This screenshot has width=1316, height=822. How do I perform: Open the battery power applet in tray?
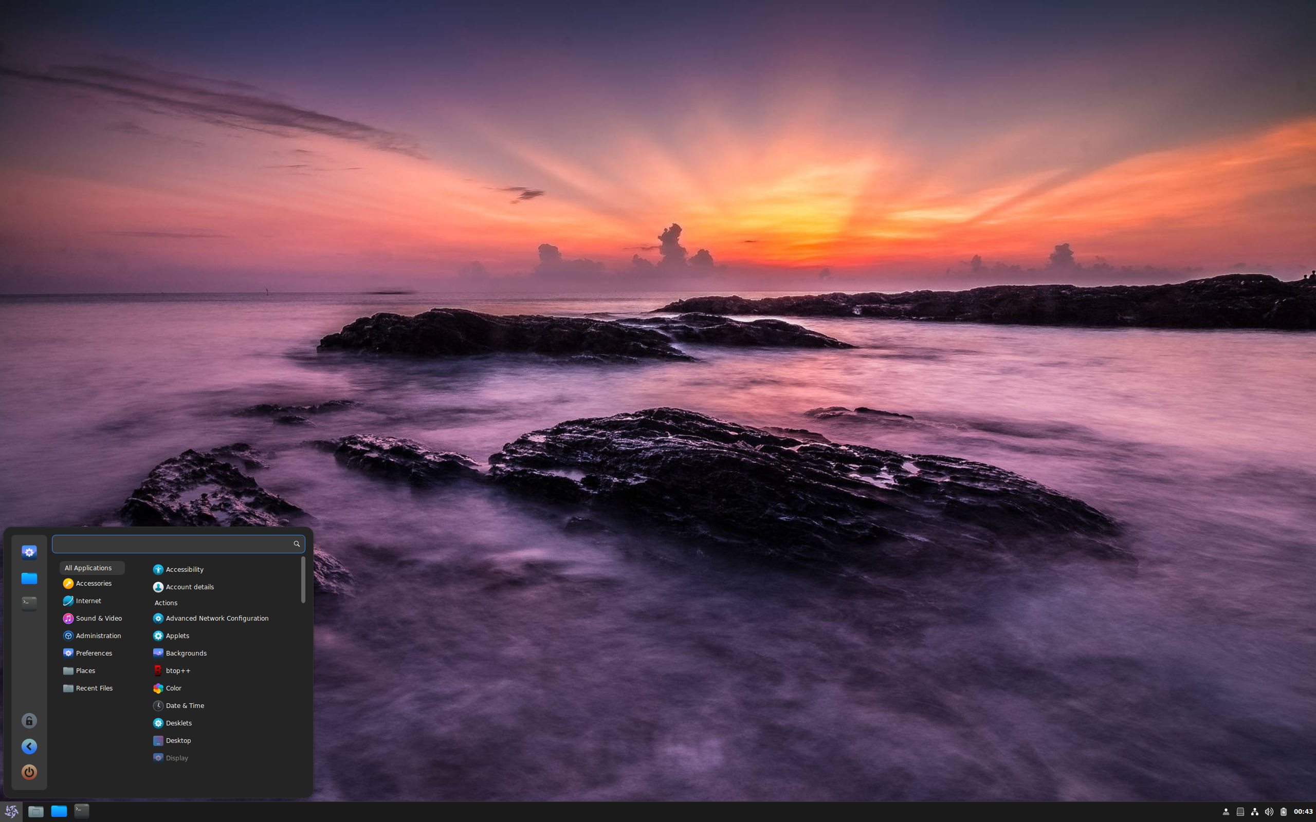1284,812
